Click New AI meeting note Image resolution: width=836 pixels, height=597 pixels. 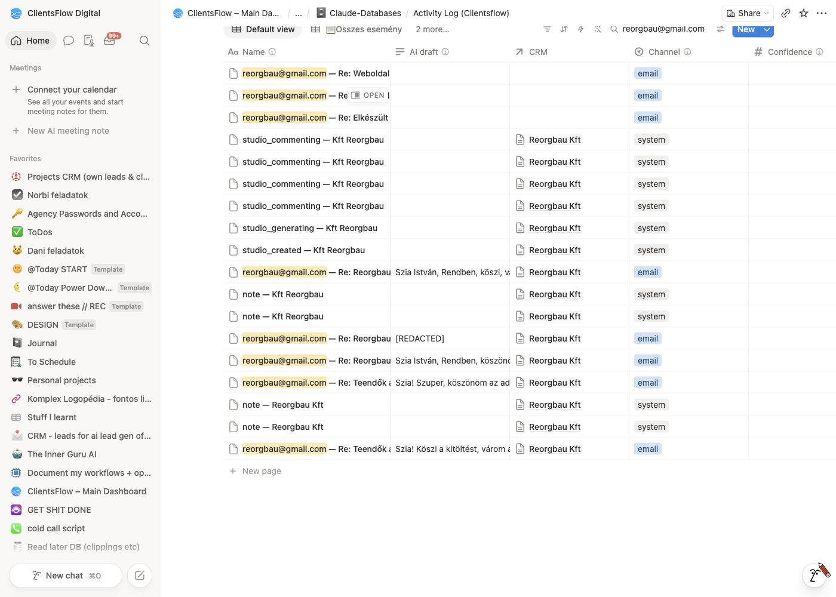click(x=68, y=131)
